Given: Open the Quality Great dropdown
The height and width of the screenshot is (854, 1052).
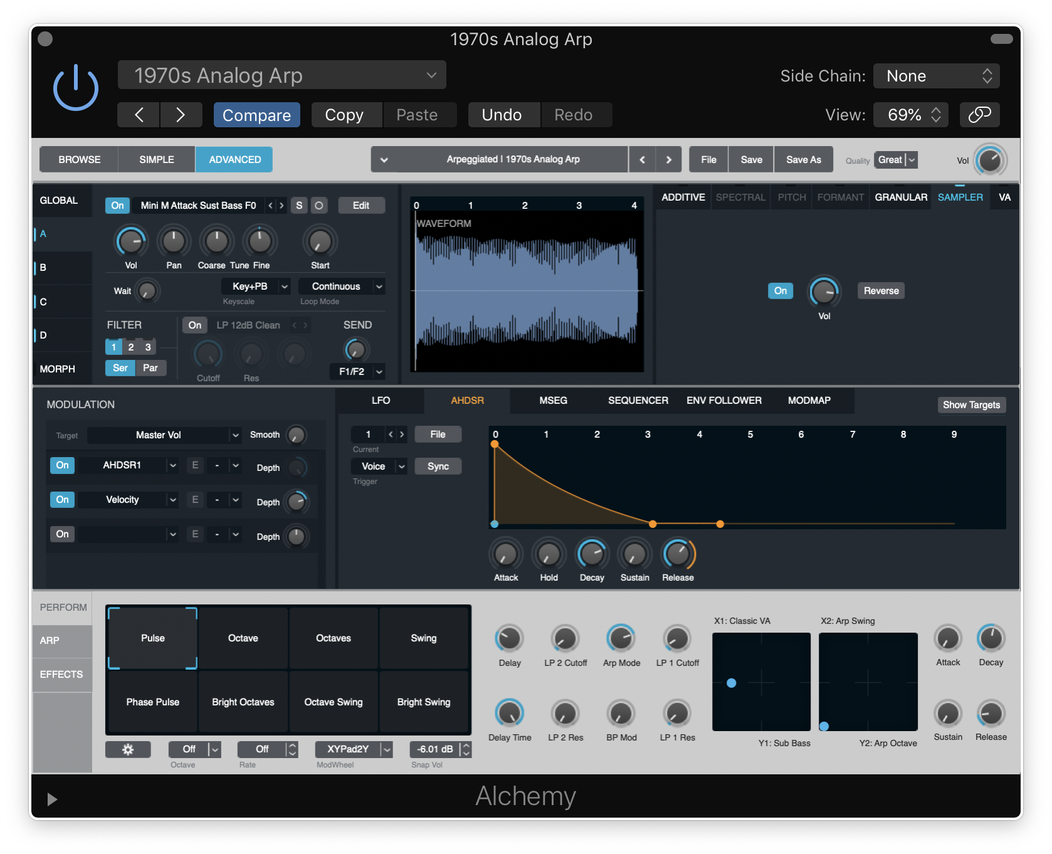Looking at the screenshot, I should click(x=897, y=160).
